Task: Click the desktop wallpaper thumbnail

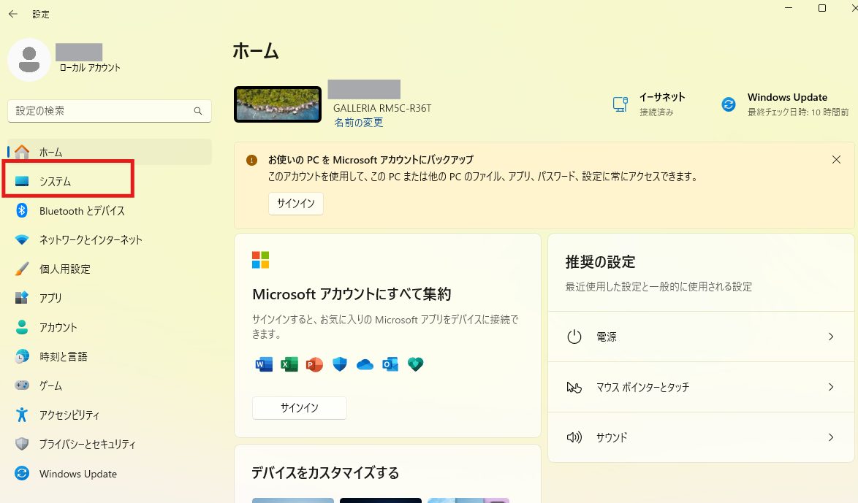Action: pos(278,104)
